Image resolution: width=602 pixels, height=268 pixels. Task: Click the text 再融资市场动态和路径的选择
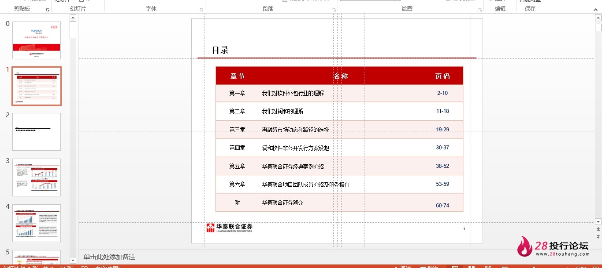pyautogui.click(x=295, y=130)
